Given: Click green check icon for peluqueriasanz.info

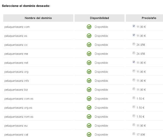Looking at the screenshot, I should point(89,81).
